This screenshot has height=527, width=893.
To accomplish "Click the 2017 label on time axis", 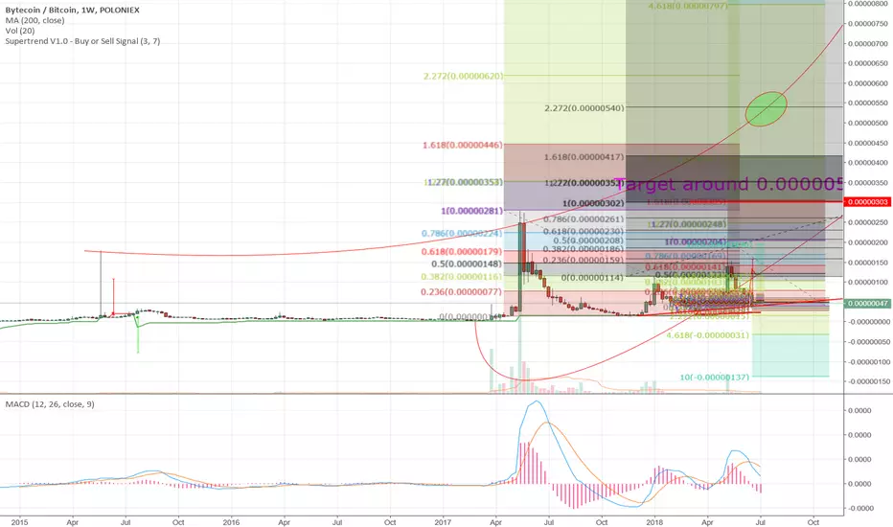I will [443, 522].
